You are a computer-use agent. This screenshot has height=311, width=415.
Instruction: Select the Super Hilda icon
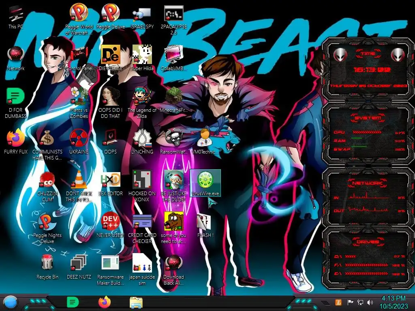[142, 58]
